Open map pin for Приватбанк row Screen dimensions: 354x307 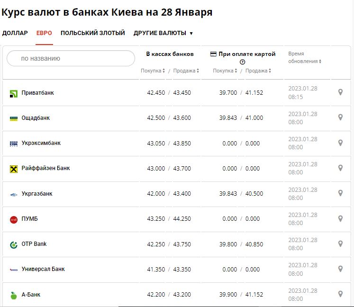[340, 92]
